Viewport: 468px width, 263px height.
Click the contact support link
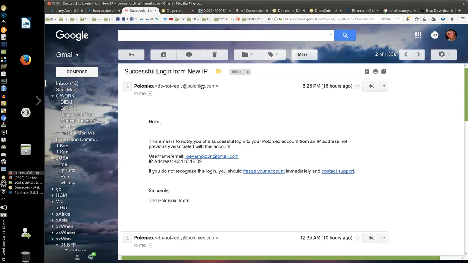point(337,171)
